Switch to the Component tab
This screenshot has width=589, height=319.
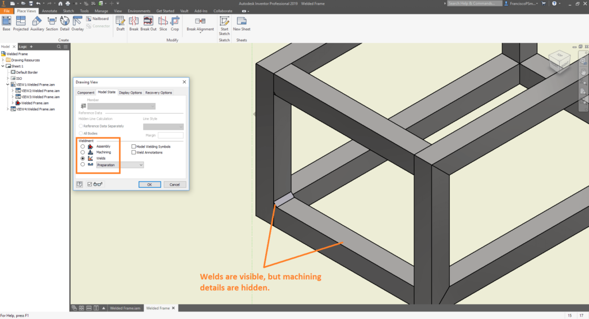[86, 93]
